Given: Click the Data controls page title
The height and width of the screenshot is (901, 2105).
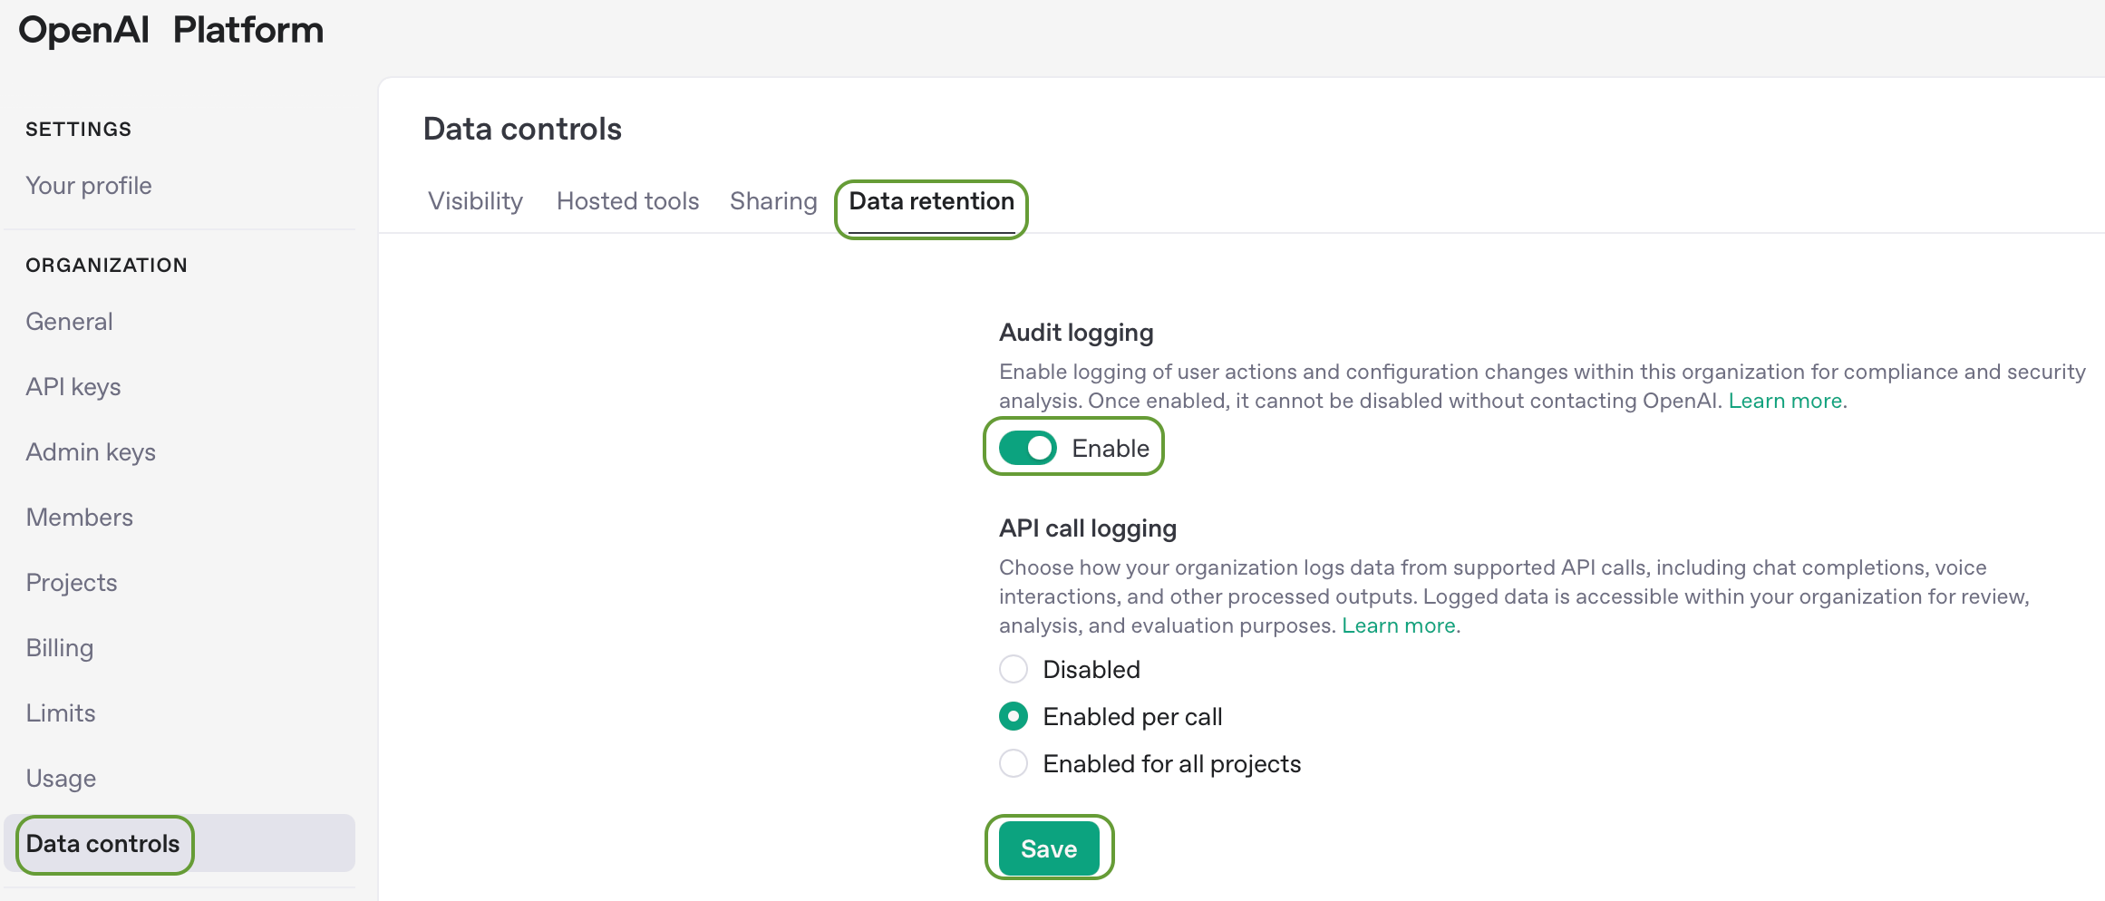Looking at the screenshot, I should (522, 129).
